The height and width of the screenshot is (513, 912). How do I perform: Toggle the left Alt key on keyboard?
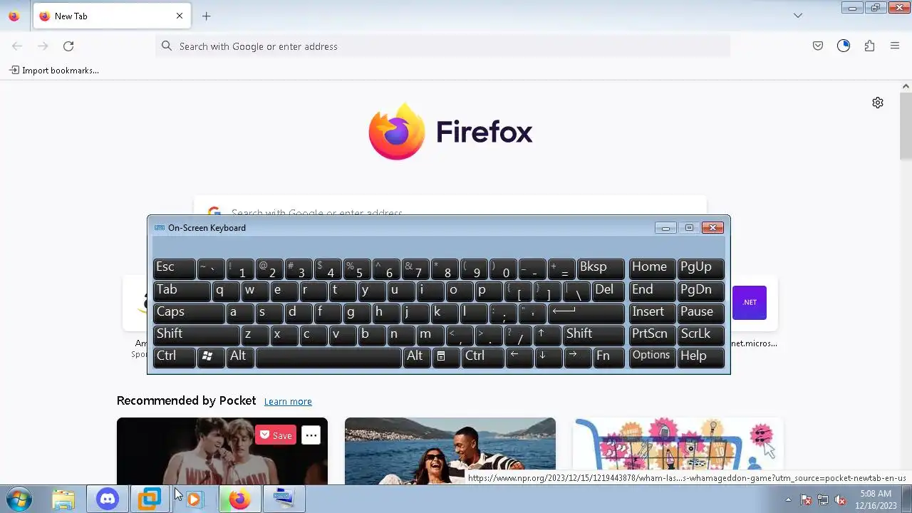(x=240, y=357)
